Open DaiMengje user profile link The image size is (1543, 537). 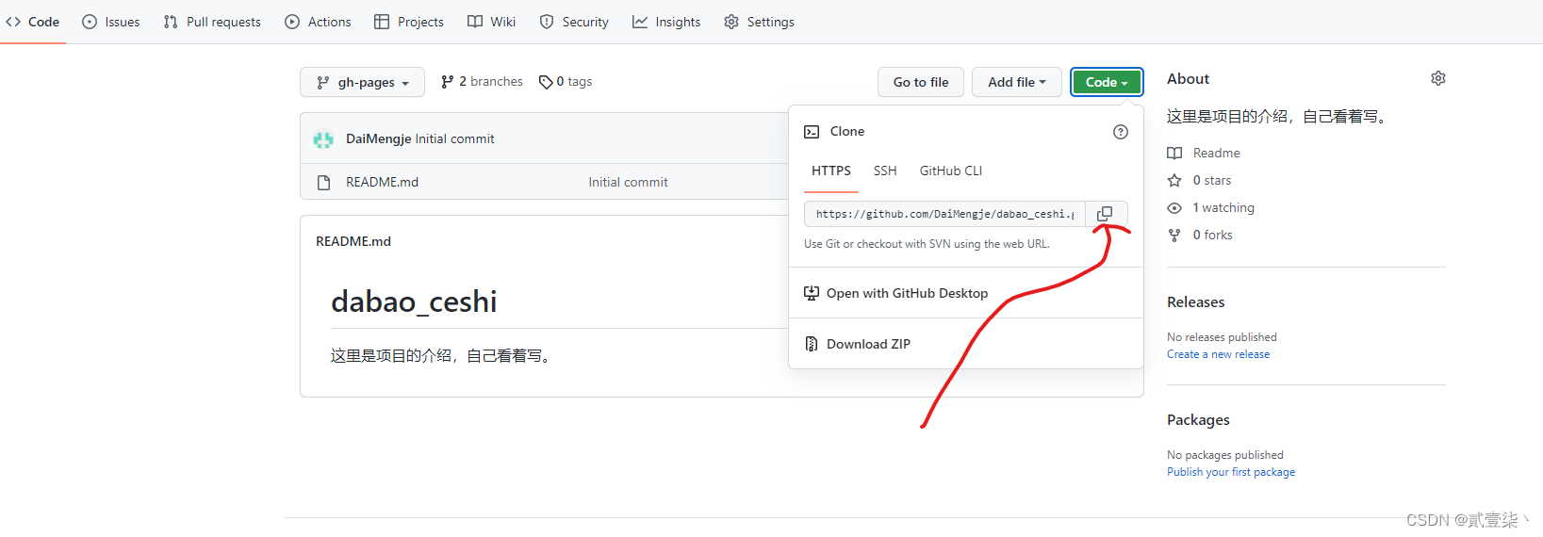[378, 139]
